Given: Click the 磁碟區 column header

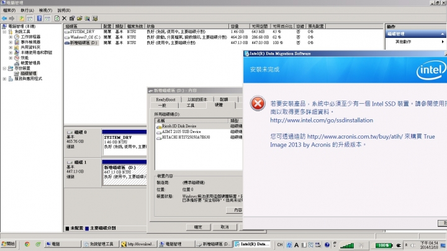Looking at the screenshot, I should point(83,26).
